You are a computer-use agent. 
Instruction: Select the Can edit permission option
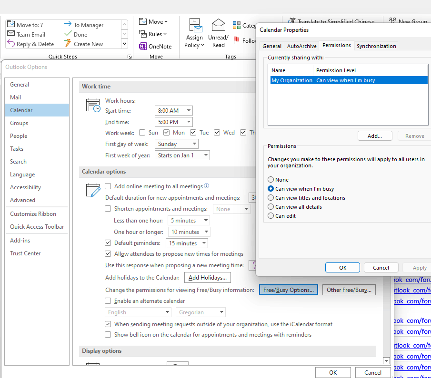click(271, 216)
